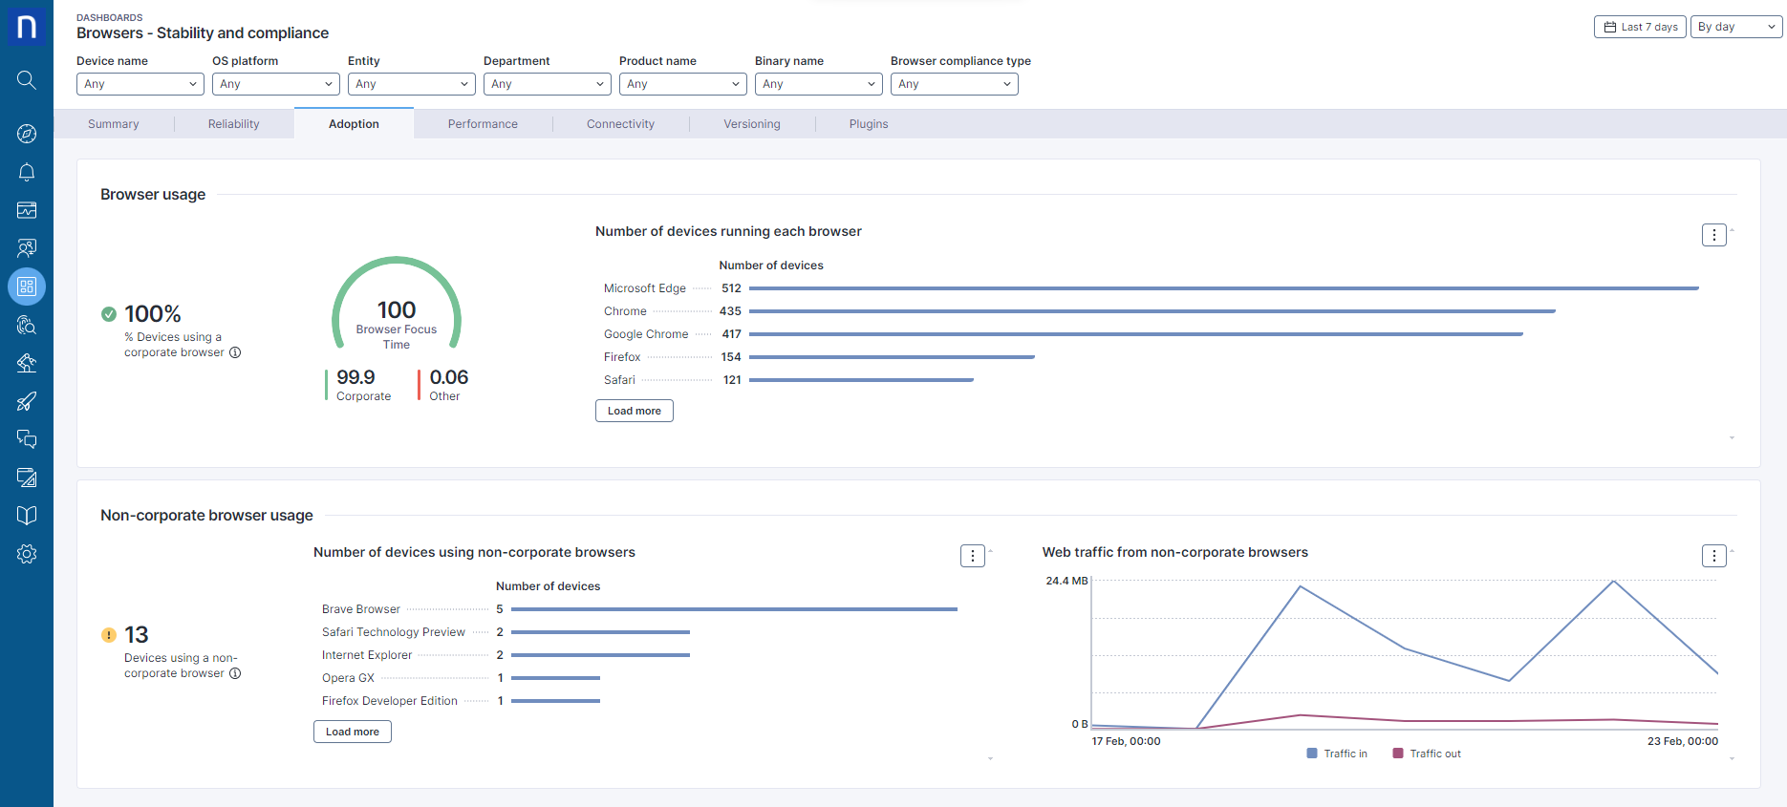Open the edit-note icon in sidebar
The height and width of the screenshot is (807, 1787).
pos(27,478)
